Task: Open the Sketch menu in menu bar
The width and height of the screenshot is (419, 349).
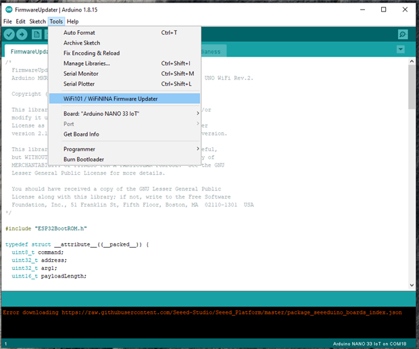Action: tap(37, 22)
